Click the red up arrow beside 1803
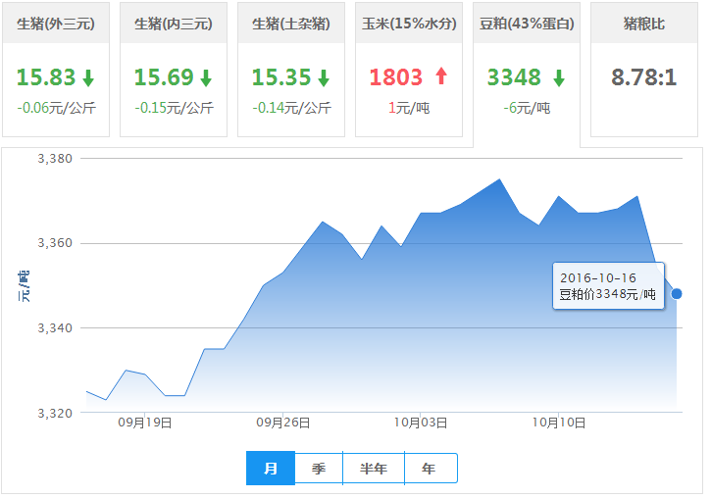This screenshot has height=498, width=711. point(441,76)
